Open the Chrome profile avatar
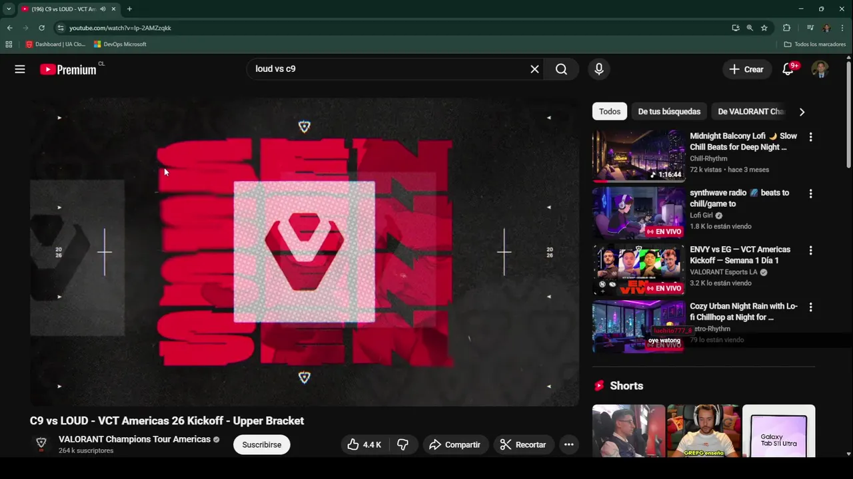 (826, 28)
